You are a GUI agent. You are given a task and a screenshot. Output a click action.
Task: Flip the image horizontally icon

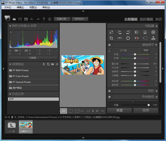coord(136,32)
